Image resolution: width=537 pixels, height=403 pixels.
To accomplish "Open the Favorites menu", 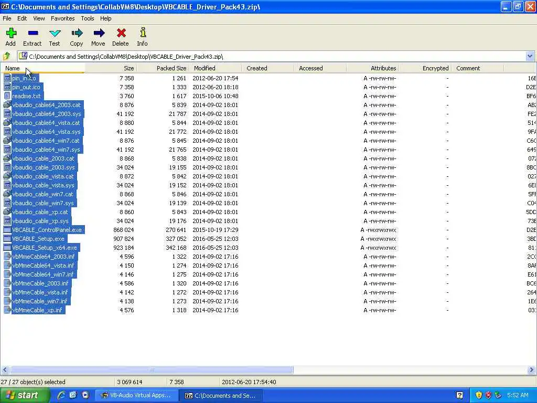I will tap(63, 18).
